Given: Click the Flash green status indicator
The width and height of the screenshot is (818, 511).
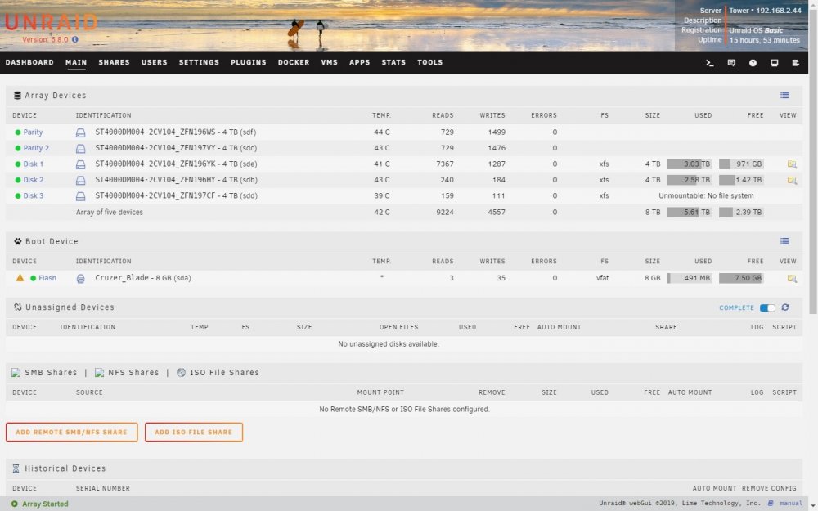Looking at the screenshot, I should click(x=33, y=279).
